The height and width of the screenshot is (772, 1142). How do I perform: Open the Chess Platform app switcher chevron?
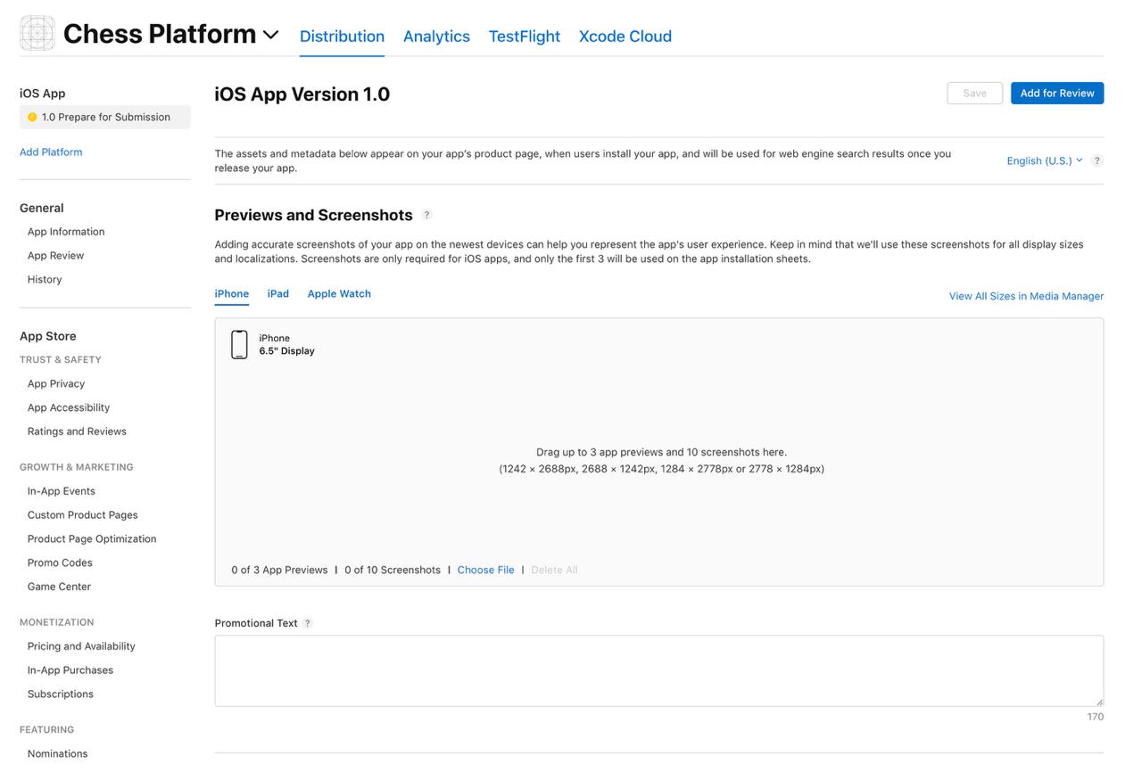click(x=270, y=35)
